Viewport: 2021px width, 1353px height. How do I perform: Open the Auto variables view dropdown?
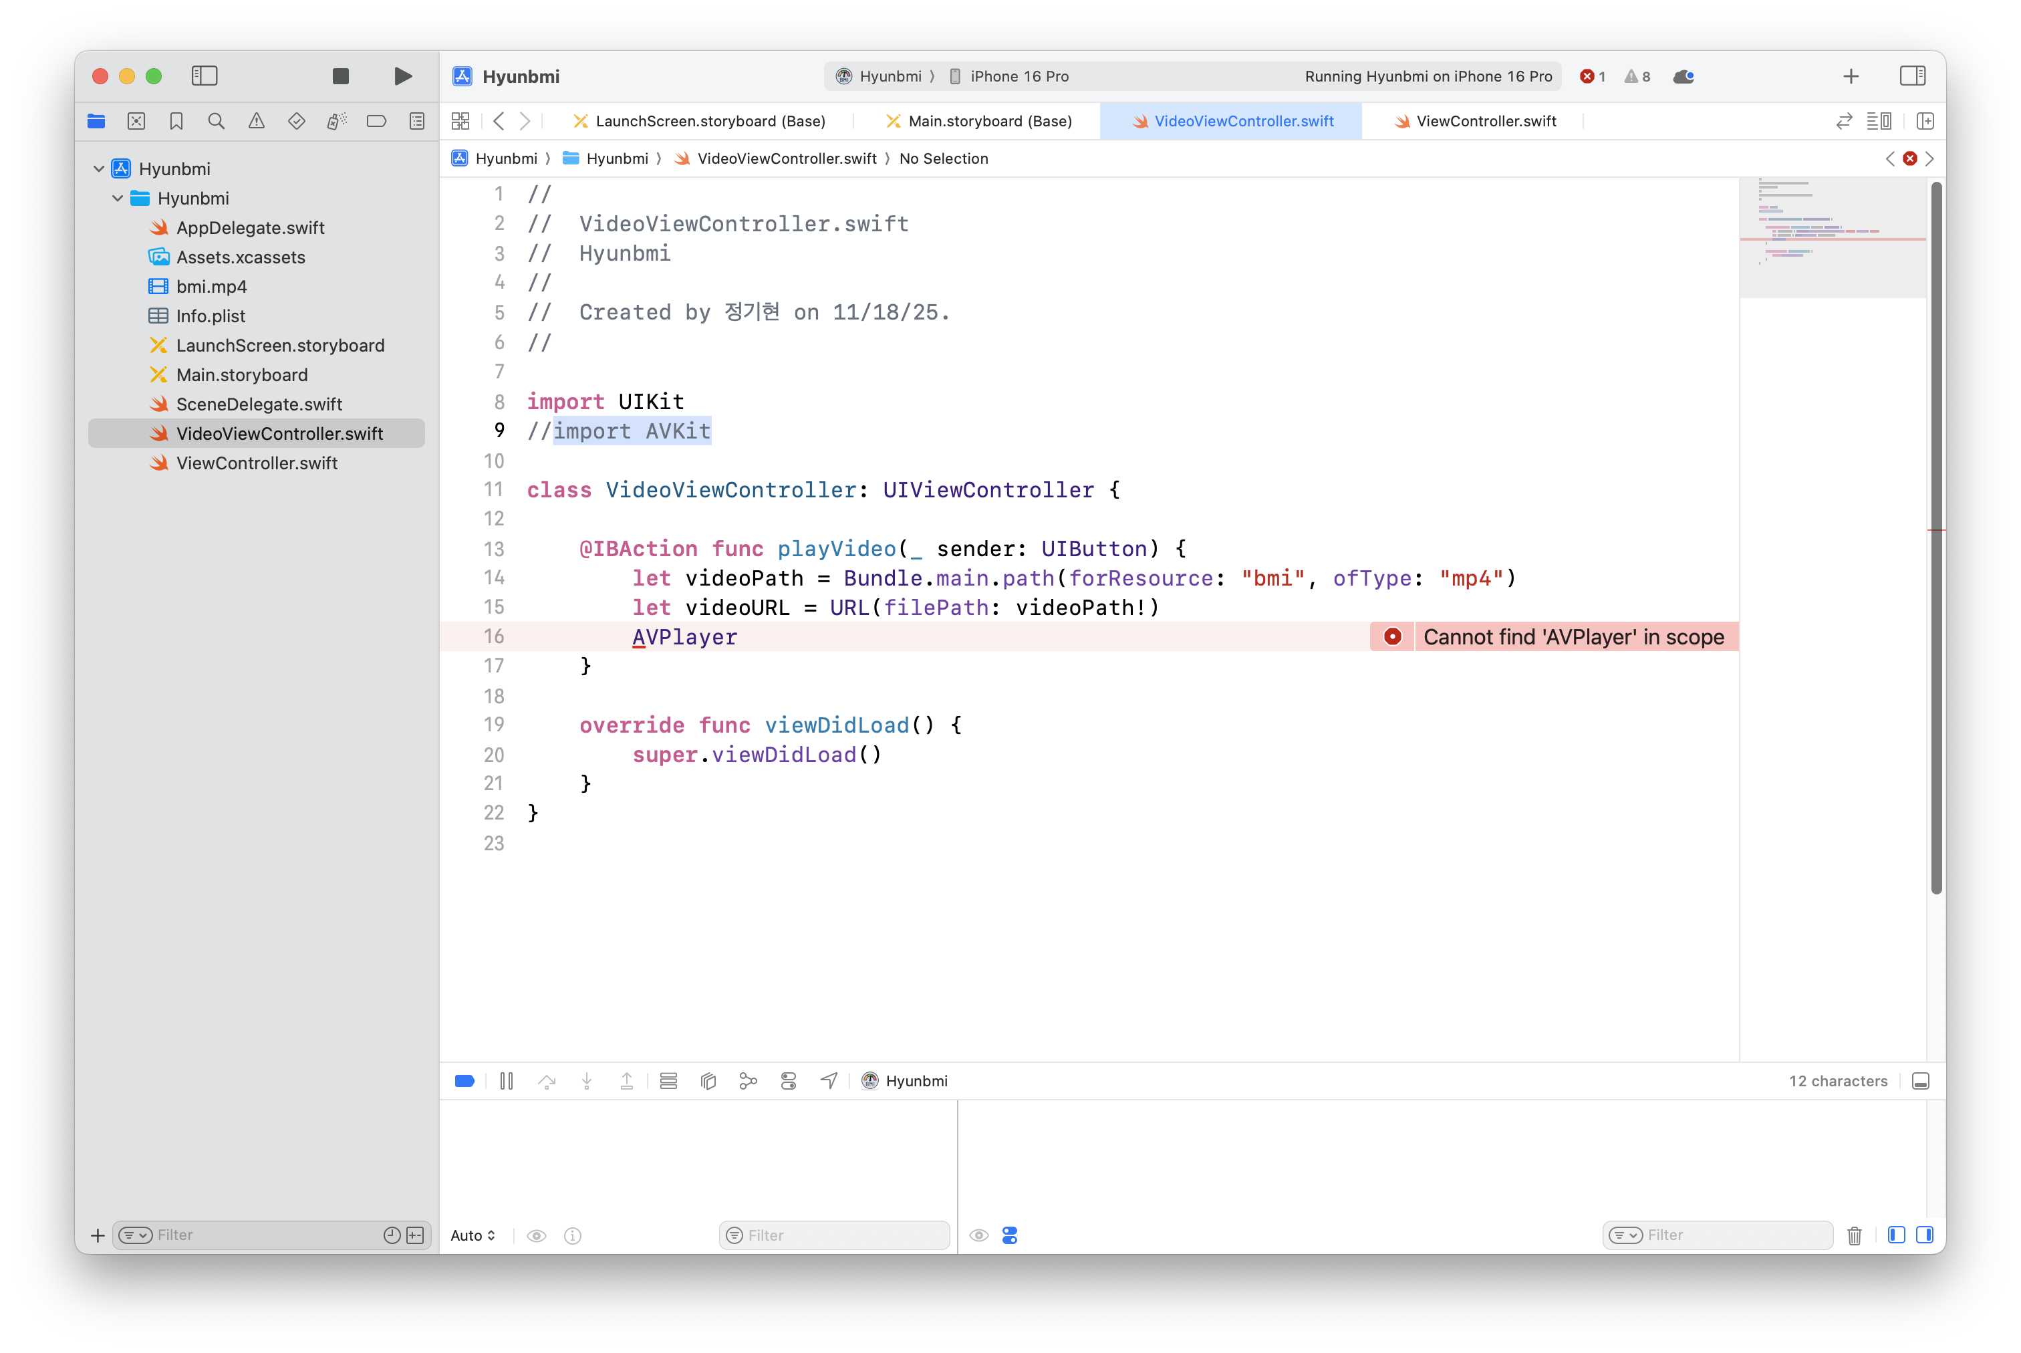[473, 1235]
